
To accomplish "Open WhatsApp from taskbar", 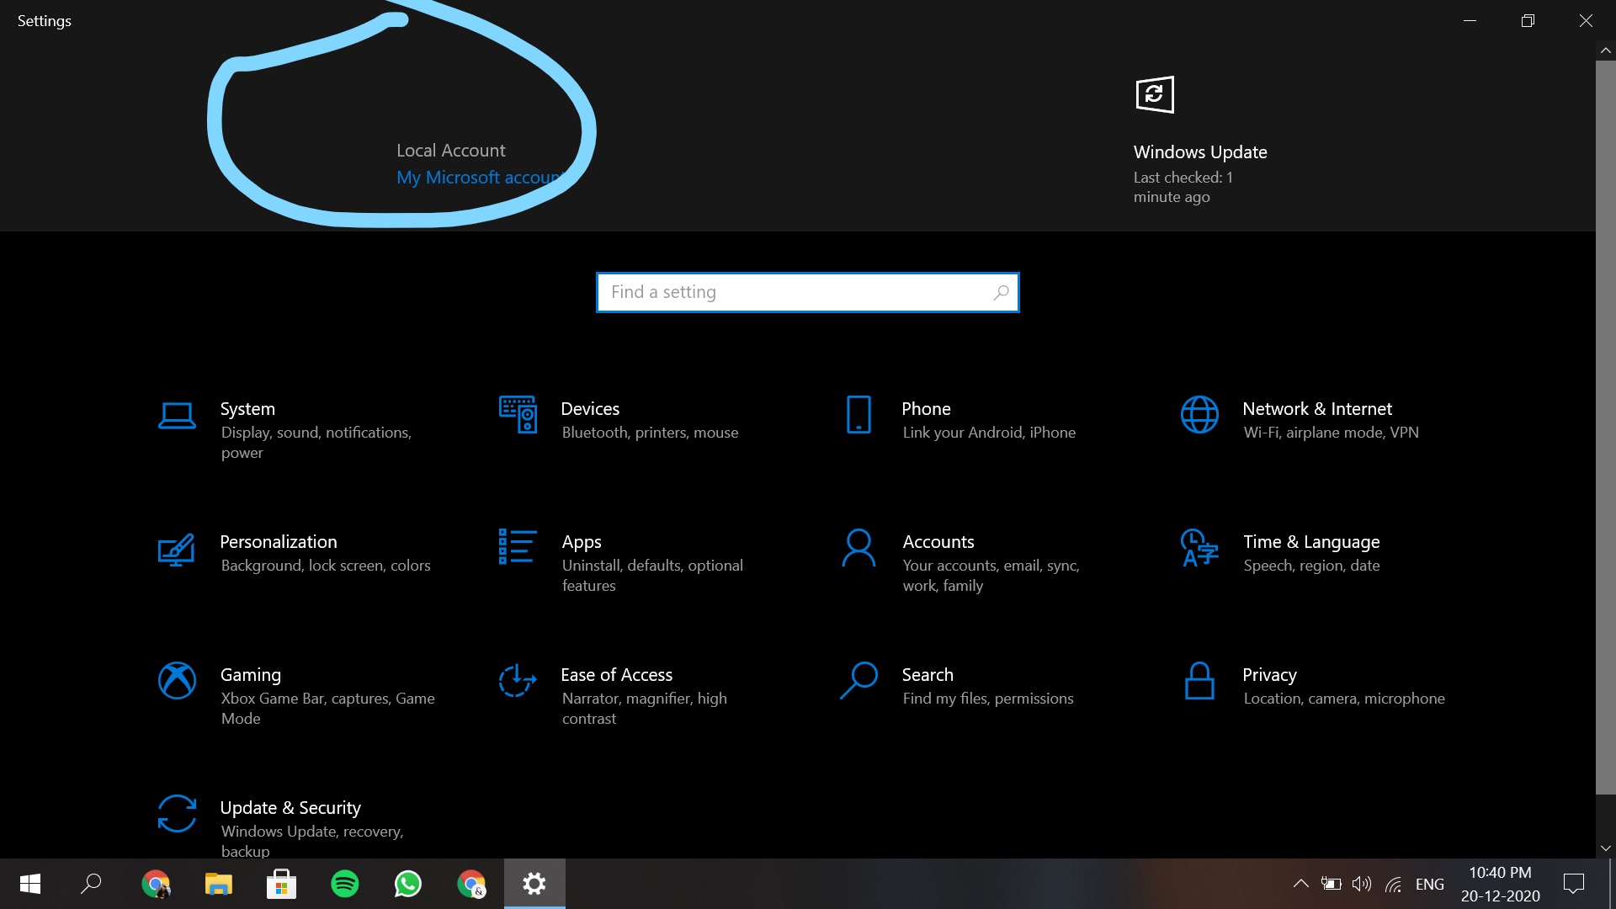I will click(x=407, y=884).
